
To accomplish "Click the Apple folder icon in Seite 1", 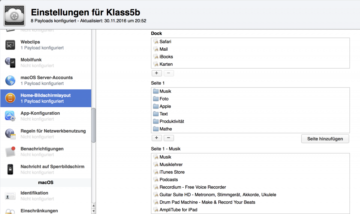I will 156,106.
